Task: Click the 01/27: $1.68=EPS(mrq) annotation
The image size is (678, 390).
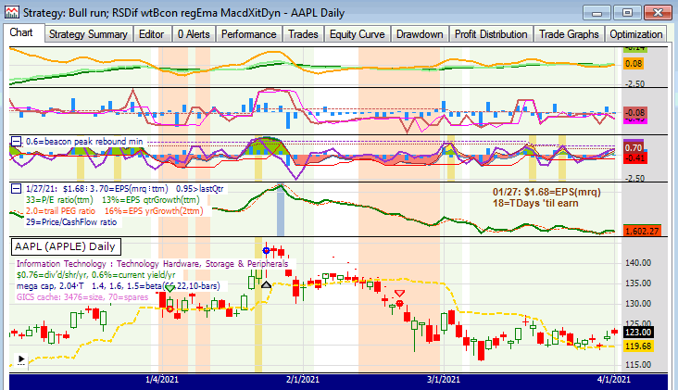Action: click(546, 193)
